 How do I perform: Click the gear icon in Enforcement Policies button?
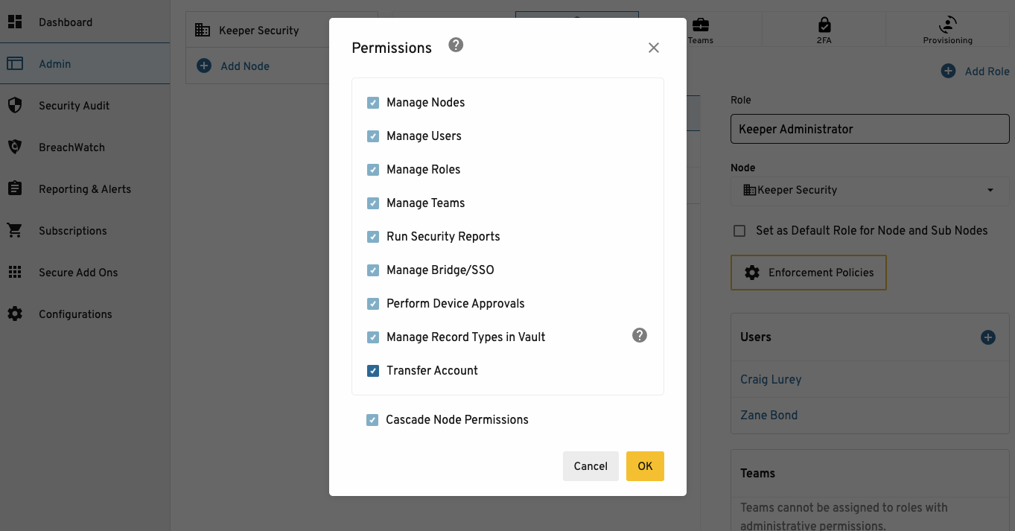pos(752,273)
